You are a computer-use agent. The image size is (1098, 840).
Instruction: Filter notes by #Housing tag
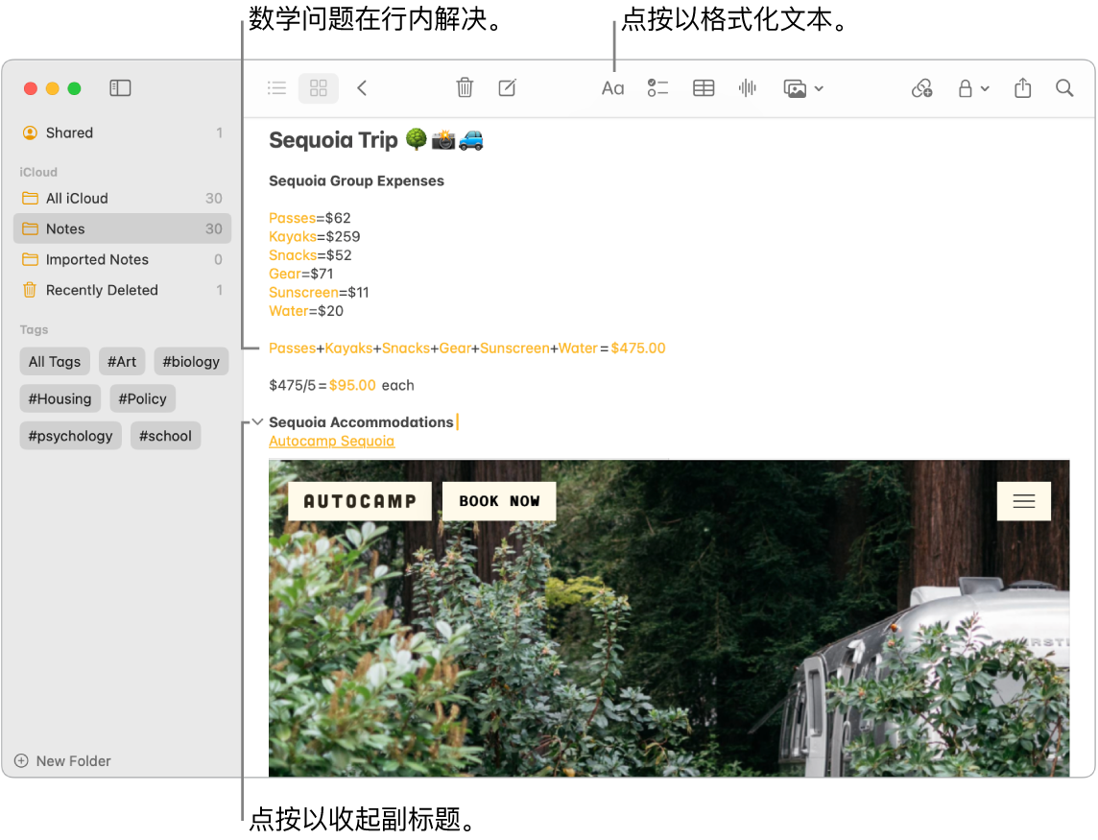pos(60,398)
